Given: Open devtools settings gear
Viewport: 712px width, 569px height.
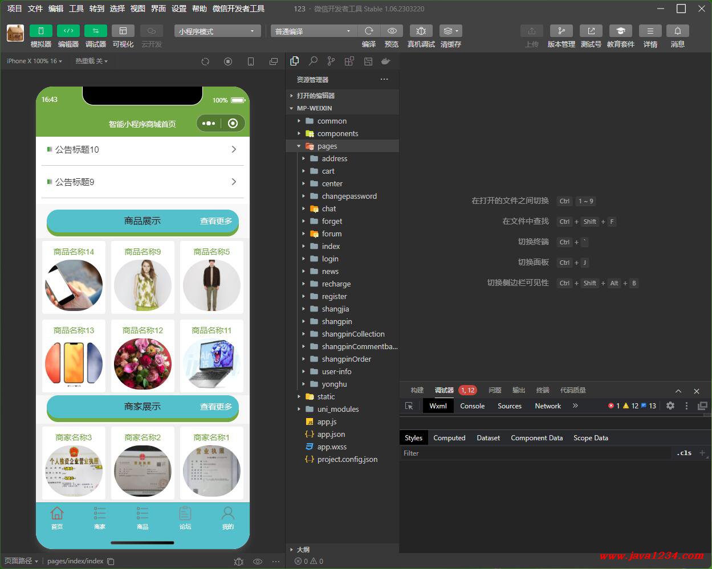Looking at the screenshot, I should point(670,406).
